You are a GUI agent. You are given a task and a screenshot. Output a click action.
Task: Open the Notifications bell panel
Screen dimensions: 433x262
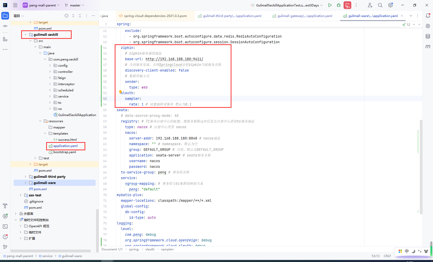point(428,16)
